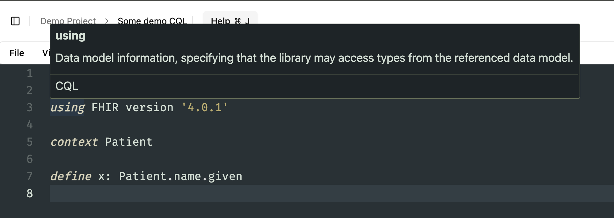Open the File menu
614x218 pixels.
tap(16, 53)
